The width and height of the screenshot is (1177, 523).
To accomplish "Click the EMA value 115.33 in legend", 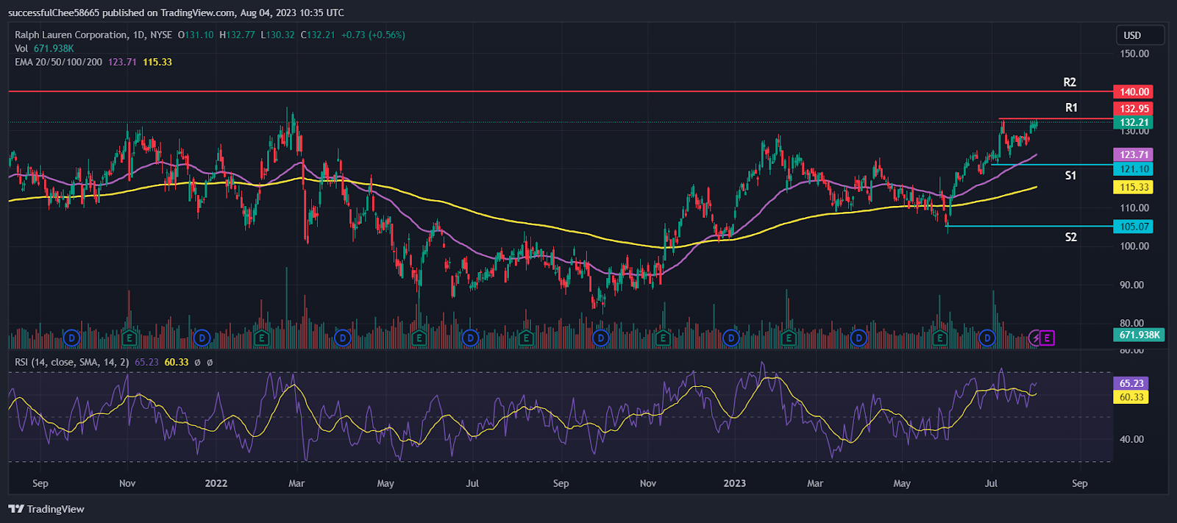I will pyautogui.click(x=157, y=62).
